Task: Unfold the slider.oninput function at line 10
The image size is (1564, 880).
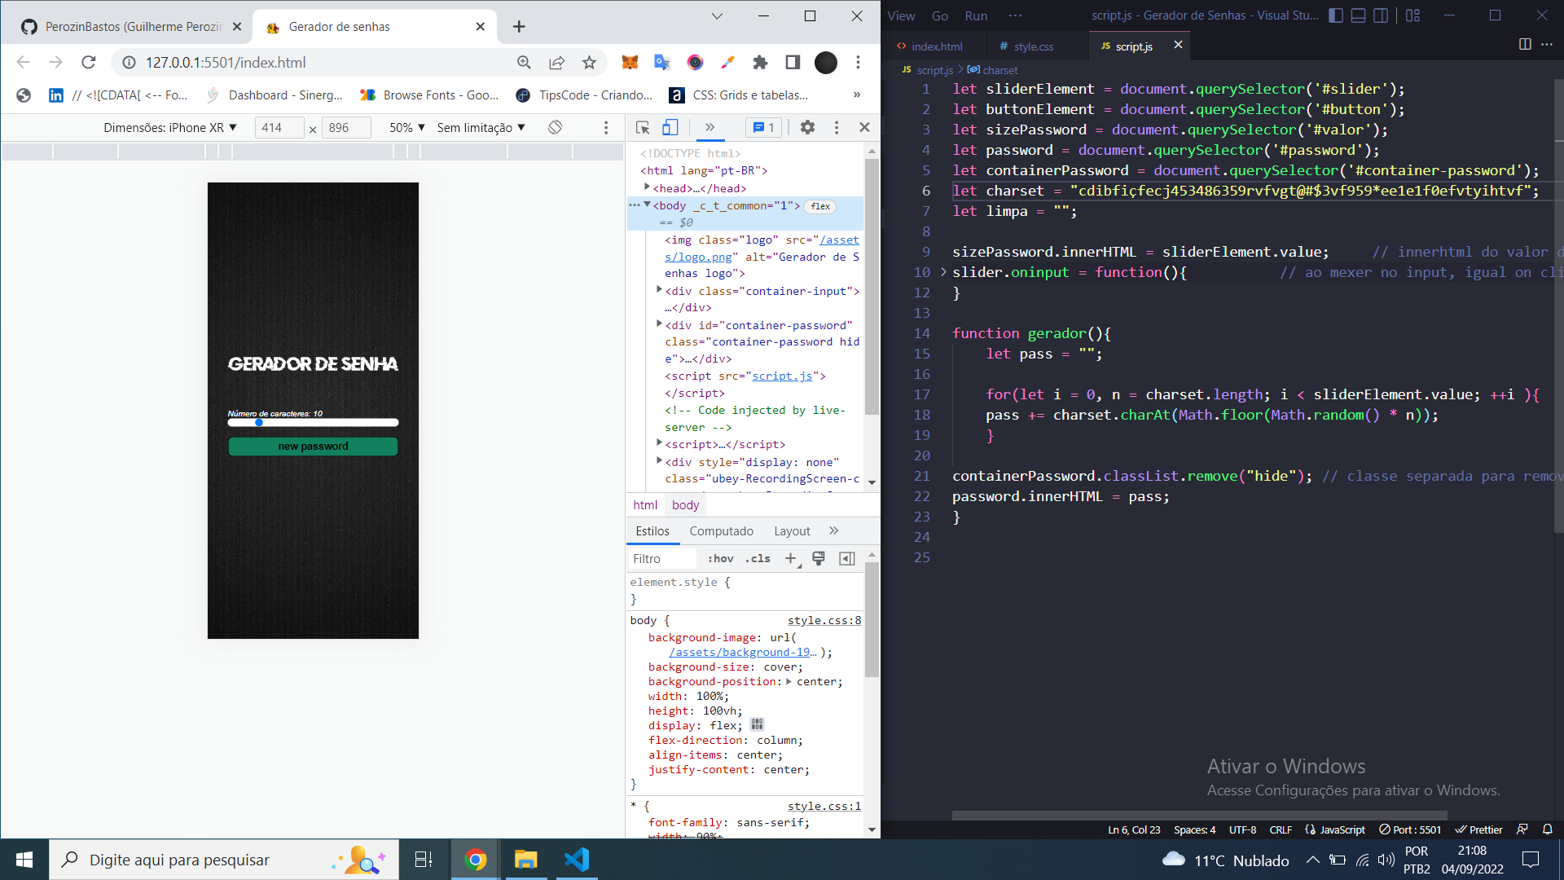Action: 943,271
